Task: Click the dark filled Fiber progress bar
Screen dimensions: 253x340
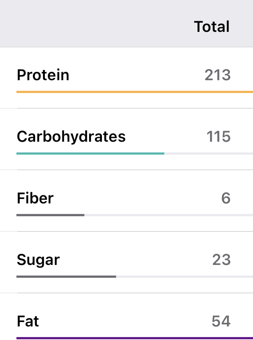Action: pos(50,215)
